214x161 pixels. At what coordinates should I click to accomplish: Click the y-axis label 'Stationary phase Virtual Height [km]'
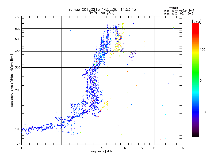[12, 80]
